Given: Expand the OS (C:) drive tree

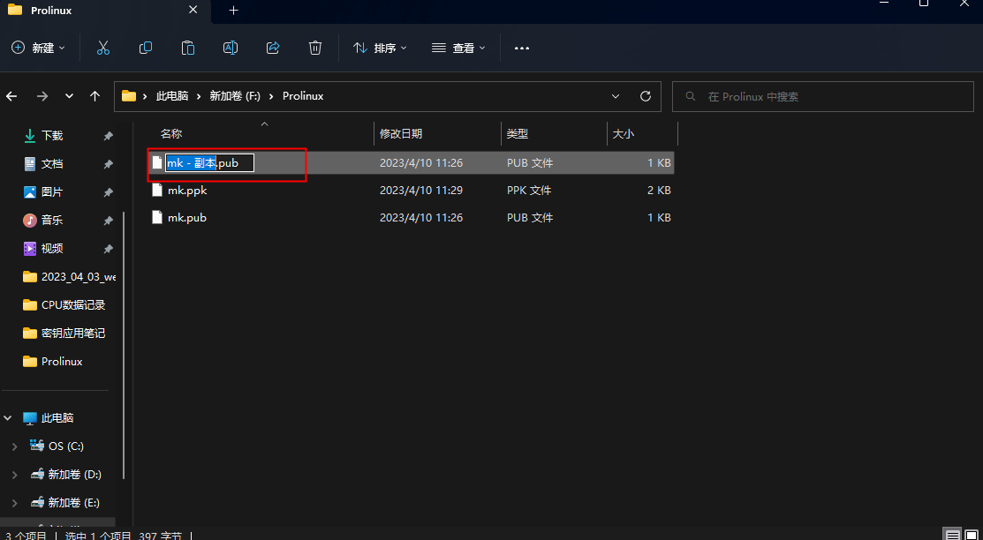Looking at the screenshot, I should (x=15, y=446).
